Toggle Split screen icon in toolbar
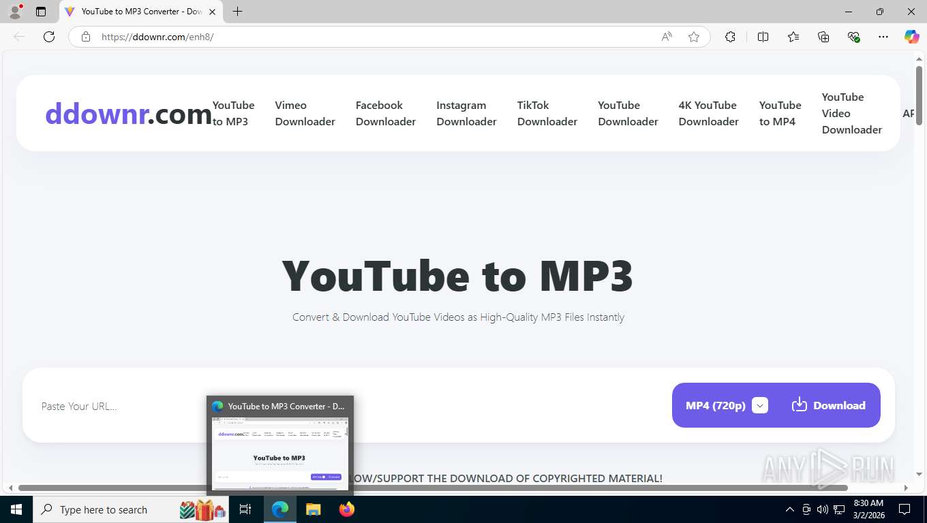 [x=763, y=37]
